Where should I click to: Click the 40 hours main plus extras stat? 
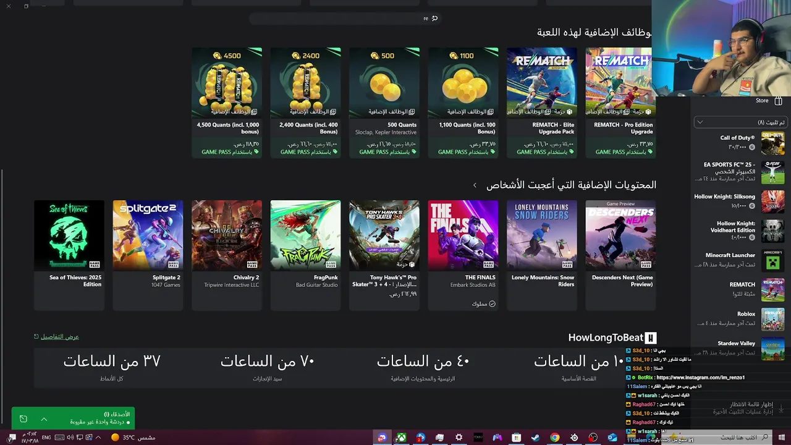pyautogui.click(x=423, y=367)
